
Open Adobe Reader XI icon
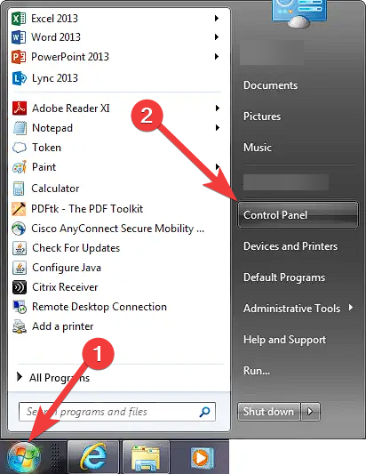pyautogui.click(x=20, y=108)
